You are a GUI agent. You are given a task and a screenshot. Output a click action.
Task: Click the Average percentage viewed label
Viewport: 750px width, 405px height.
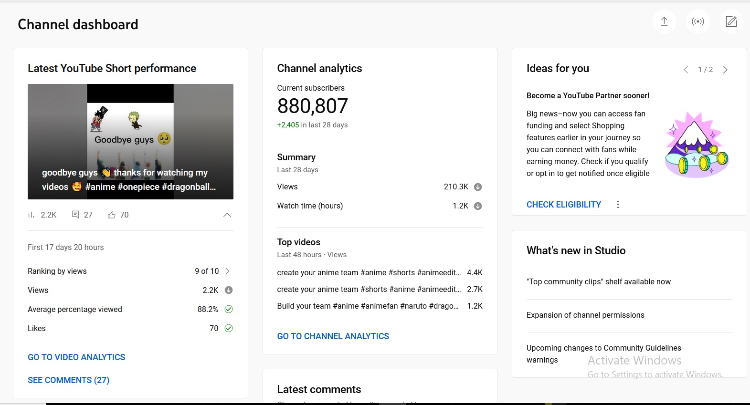tap(75, 310)
